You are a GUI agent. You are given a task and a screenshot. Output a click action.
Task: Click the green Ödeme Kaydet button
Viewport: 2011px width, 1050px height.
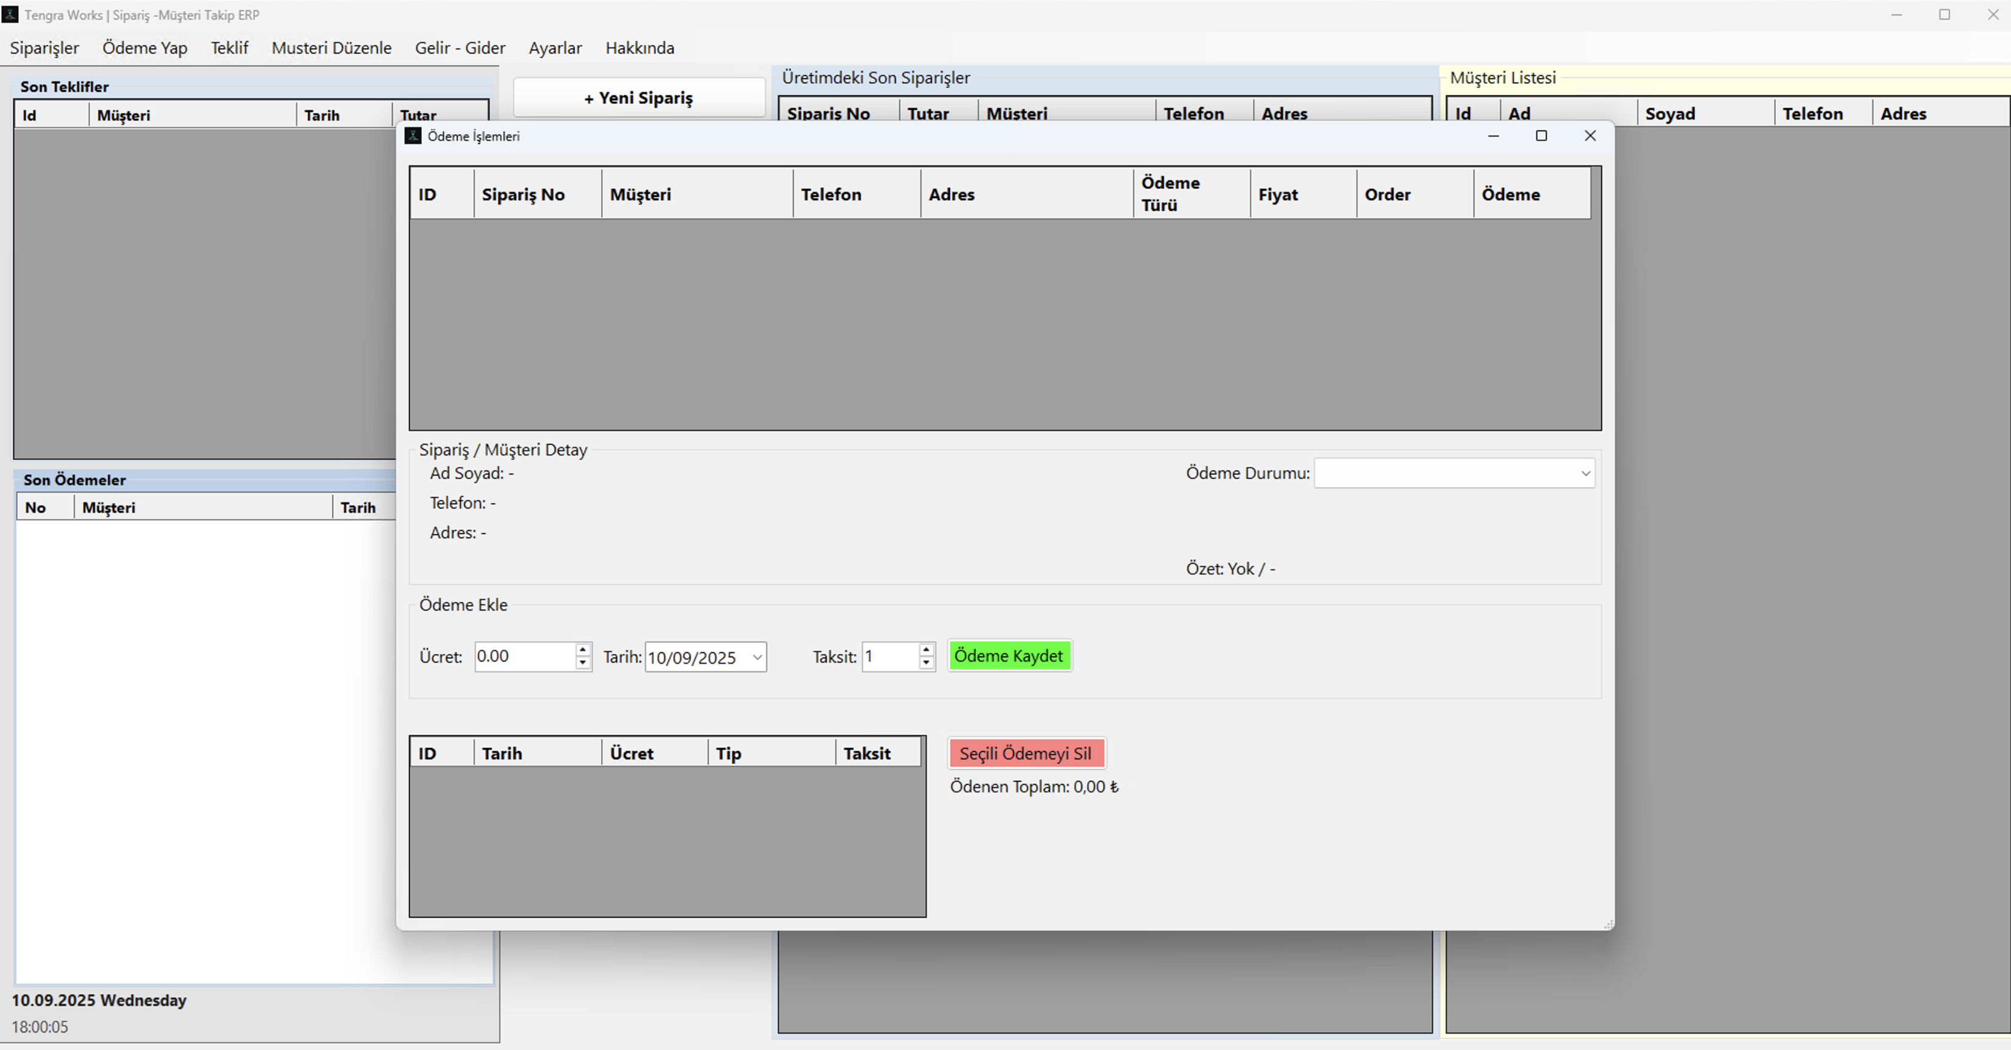point(1009,656)
